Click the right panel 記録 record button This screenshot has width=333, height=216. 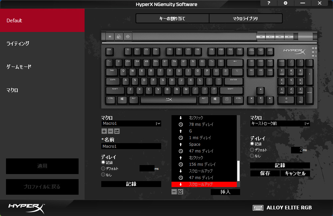tap(280, 165)
